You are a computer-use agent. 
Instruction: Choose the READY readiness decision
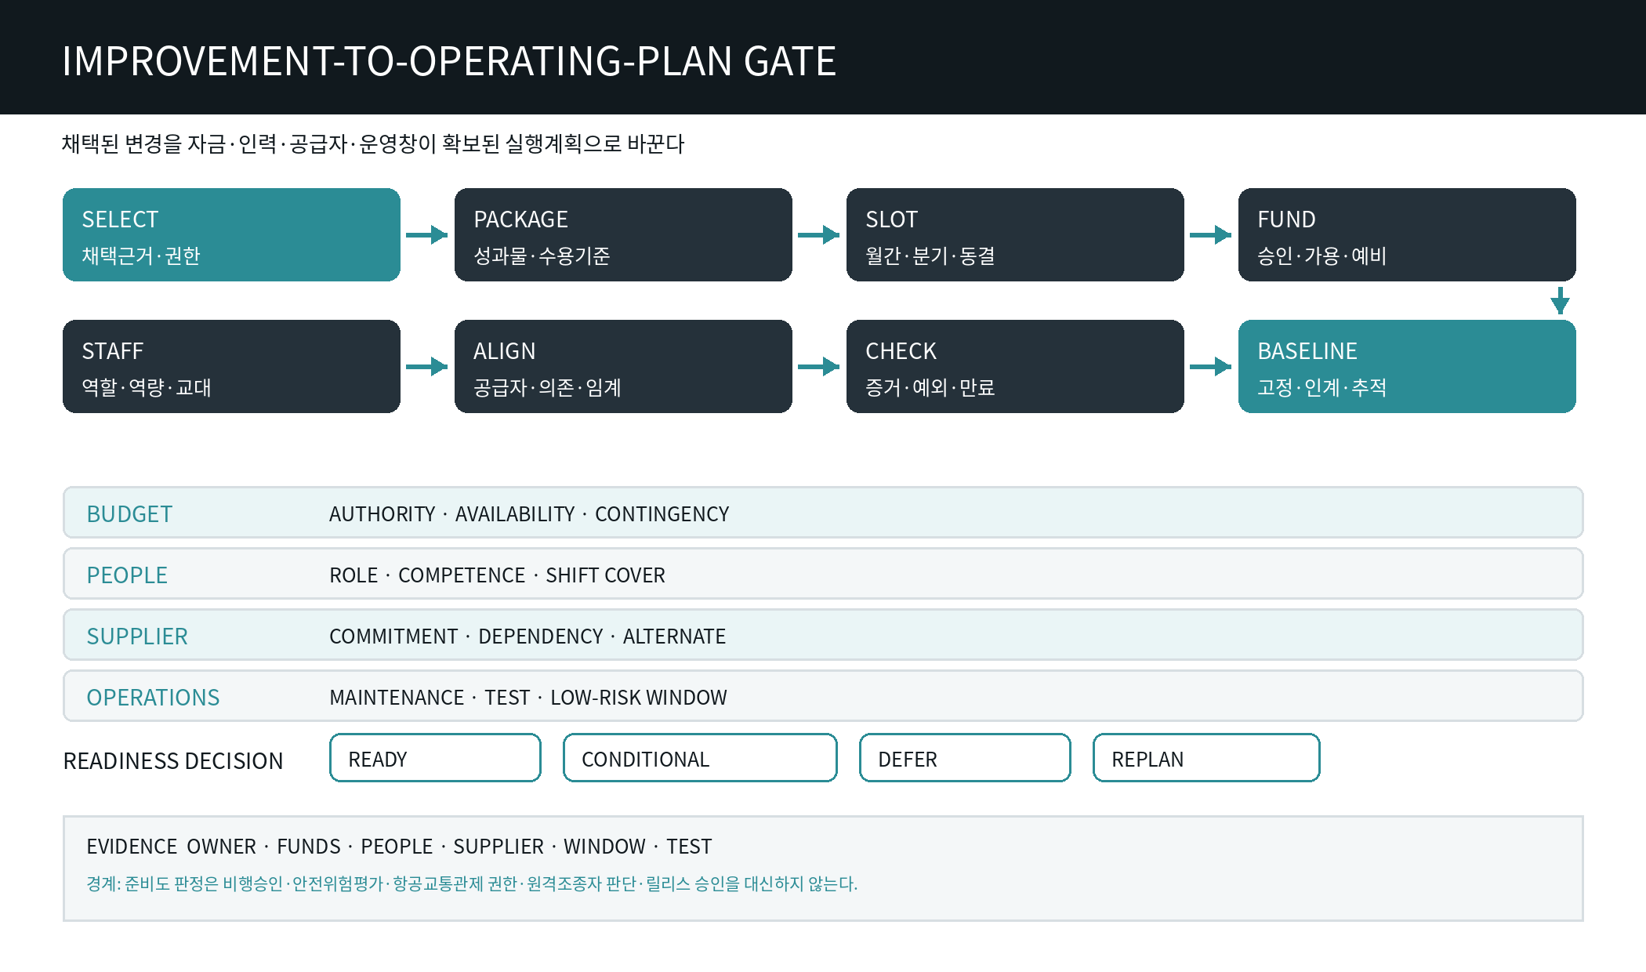(x=435, y=758)
